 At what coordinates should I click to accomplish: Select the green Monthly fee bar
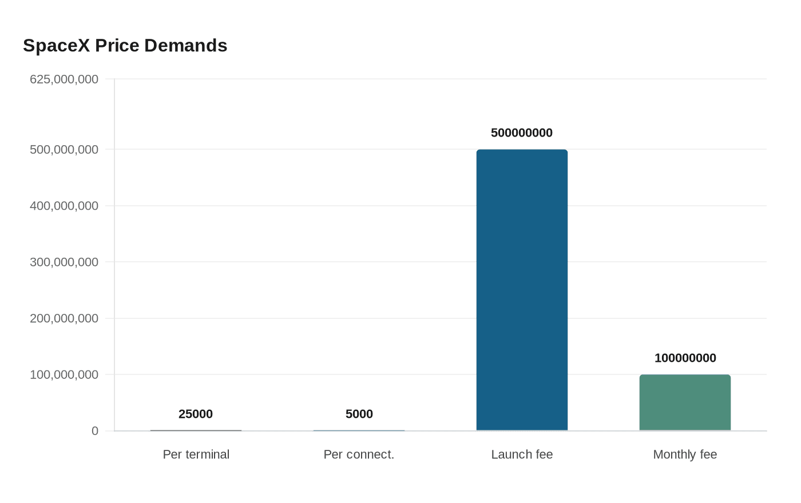click(685, 402)
